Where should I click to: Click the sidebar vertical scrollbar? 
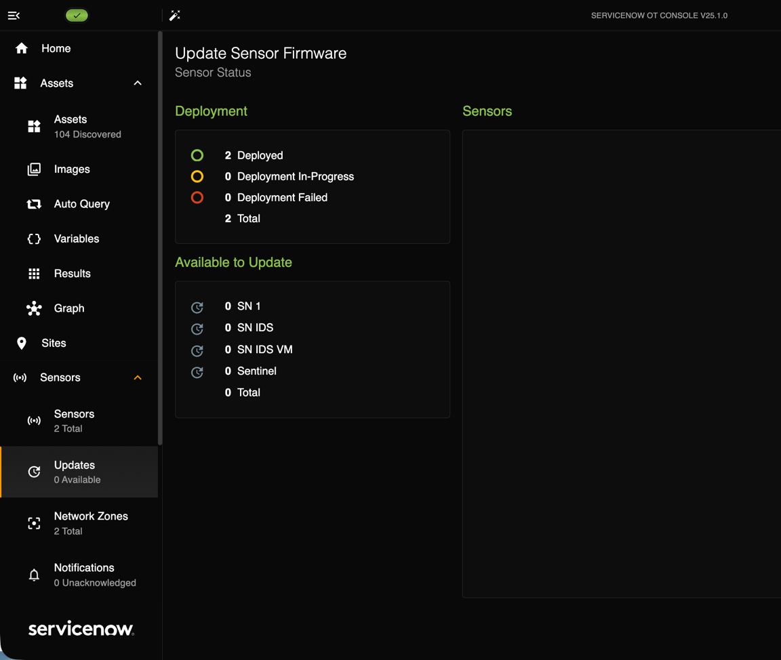click(160, 238)
